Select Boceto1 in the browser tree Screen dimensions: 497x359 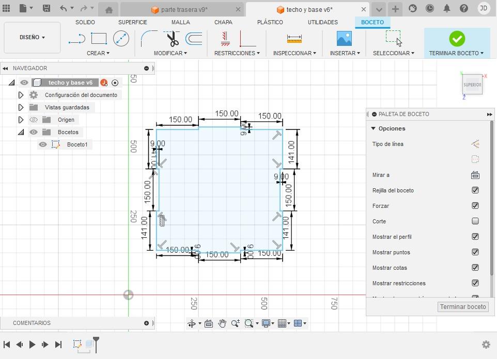point(77,144)
